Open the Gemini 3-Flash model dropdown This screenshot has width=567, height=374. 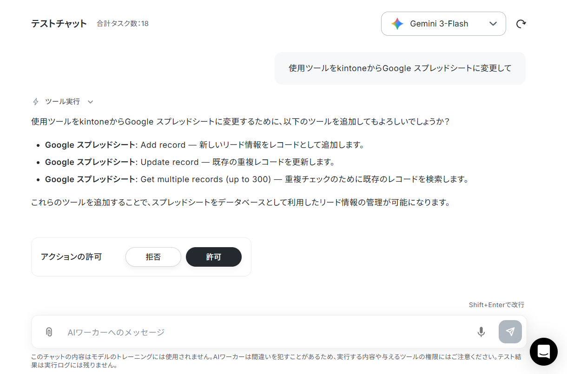click(443, 24)
